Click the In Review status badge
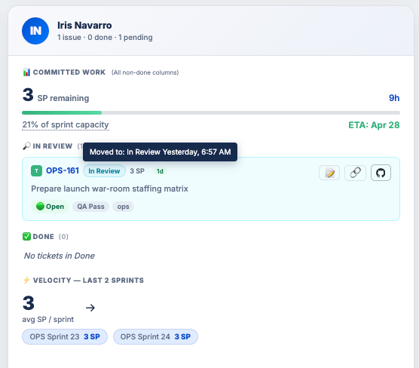Image resolution: width=419 pixels, height=368 pixels. (104, 171)
